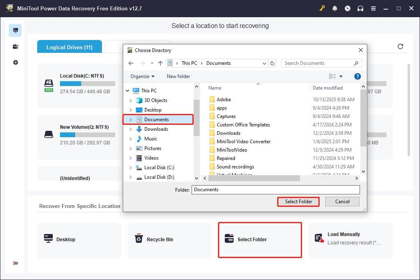420x280 pixels.
Task: Click the headphones support icon
Action: (x=360, y=8)
